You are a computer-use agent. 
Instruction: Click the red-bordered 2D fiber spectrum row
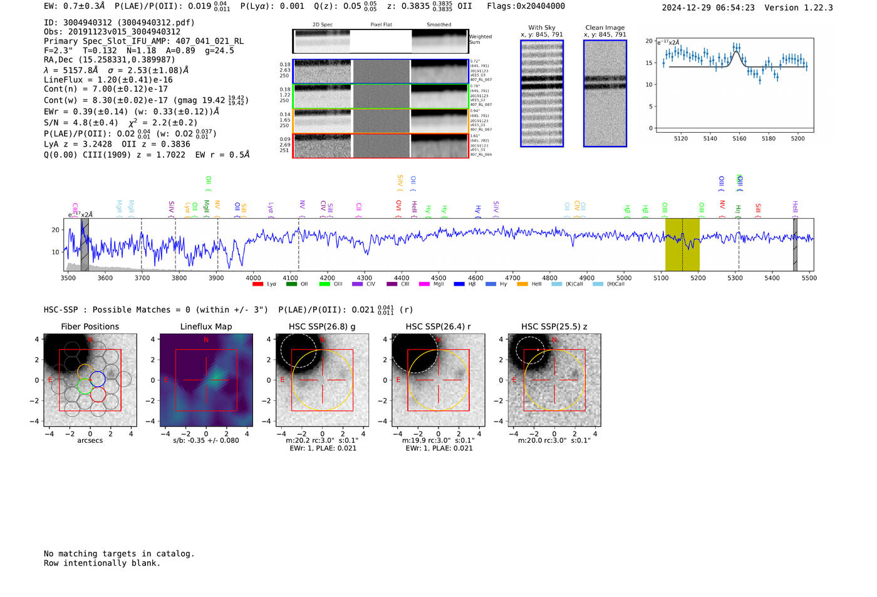[x=381, y=146]
